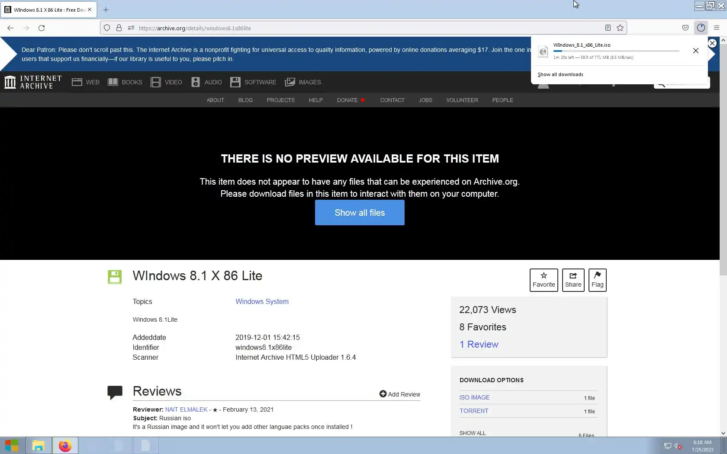Open the SOFTWARE media section

pyautogui.click(x=253, y=82)
